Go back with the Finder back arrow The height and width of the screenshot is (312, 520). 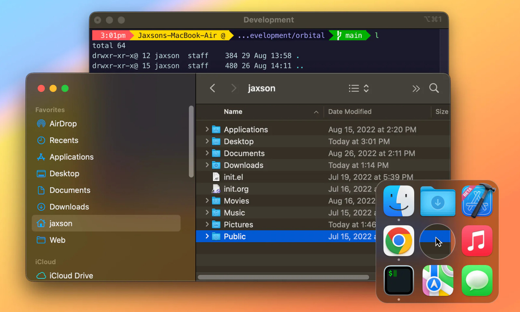pyautogui.click(x=213, y=88)
